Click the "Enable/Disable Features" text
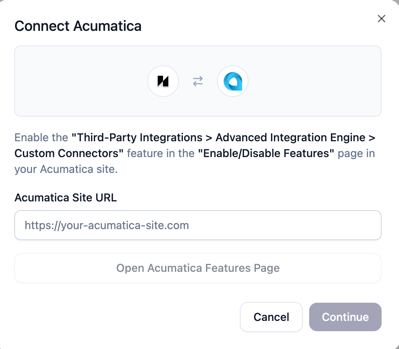 click(266, 154)
